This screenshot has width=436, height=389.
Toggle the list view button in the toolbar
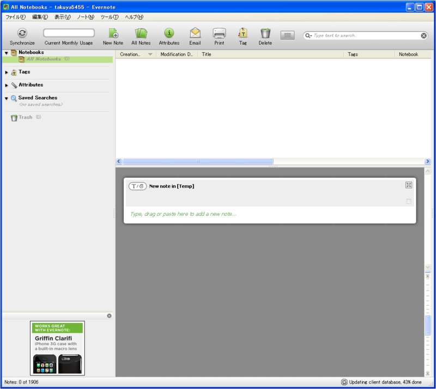click(x=288, y=35)
